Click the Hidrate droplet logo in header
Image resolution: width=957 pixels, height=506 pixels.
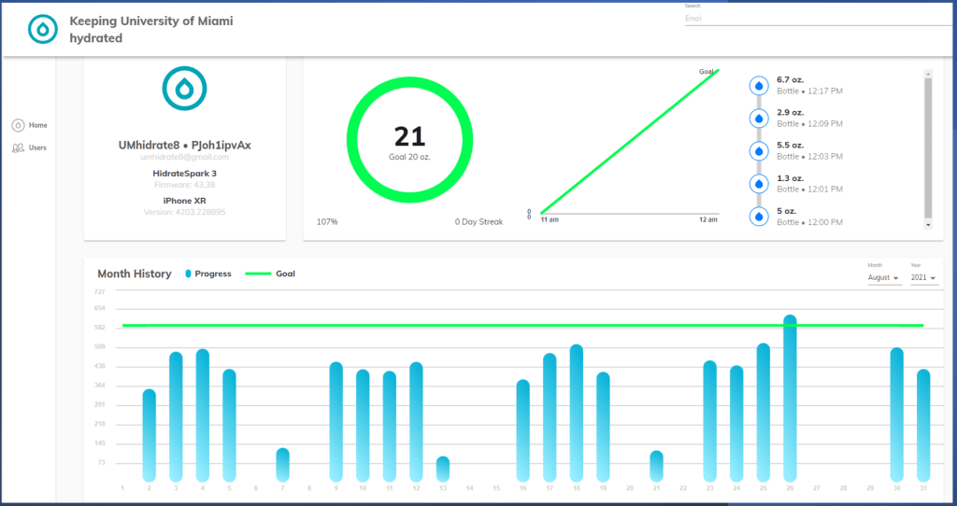[x=43, y=29]
